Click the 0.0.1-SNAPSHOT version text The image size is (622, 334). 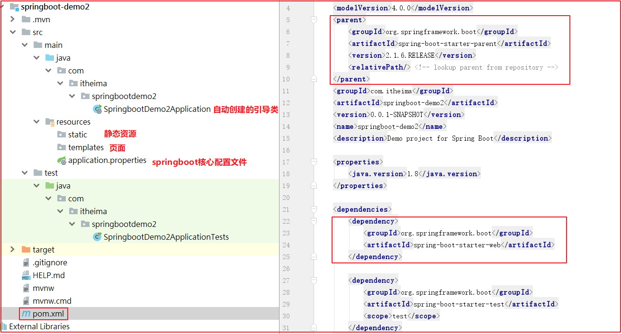(396, 115)
